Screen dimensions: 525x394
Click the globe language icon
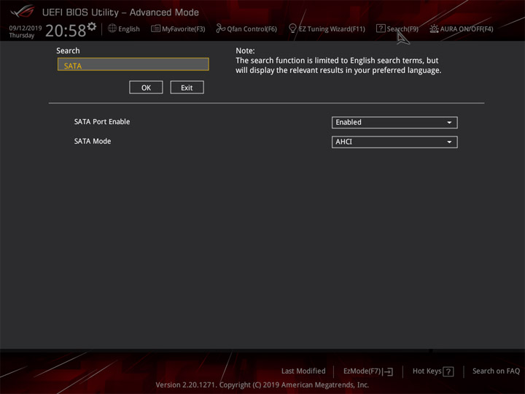112,28
